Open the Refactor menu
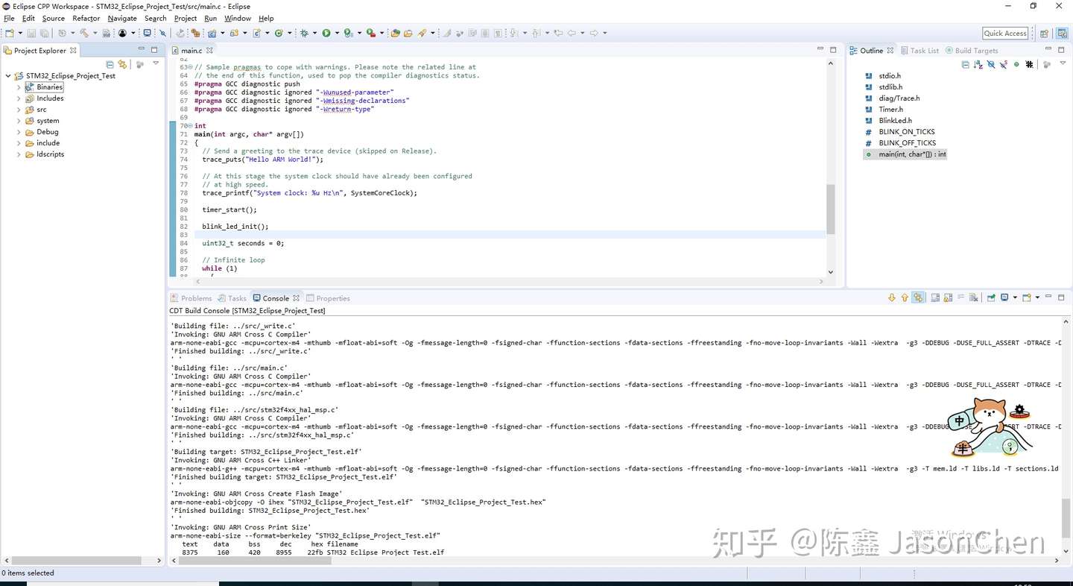The width and height of the screenshot is (1073, 586). (x=86, y=19)
